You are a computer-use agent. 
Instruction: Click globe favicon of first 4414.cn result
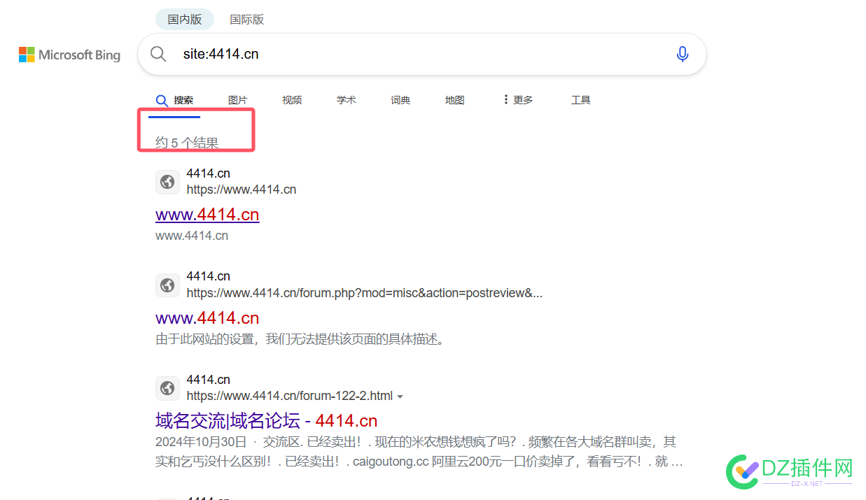pyautogui.click(x=167, y=182)
